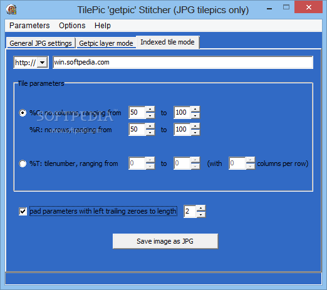Image resolution: width=327 pixels, height=290 pixels.
Task: Open the Help menu
Action: [103, 26]
